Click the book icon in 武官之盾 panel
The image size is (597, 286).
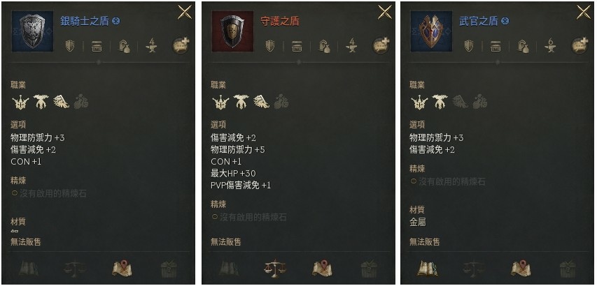pyautogui.click(x=427, y=269)
